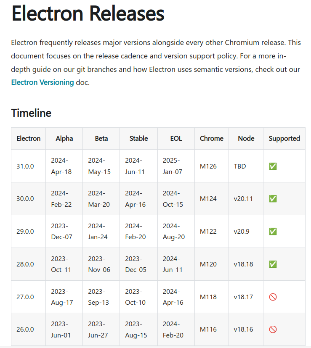
Task: Click the Chrome column header
Action: 212,139
